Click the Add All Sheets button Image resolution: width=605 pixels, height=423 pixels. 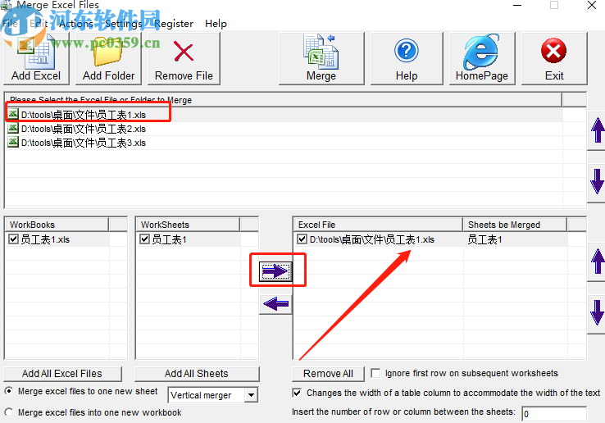pos(197,374)
